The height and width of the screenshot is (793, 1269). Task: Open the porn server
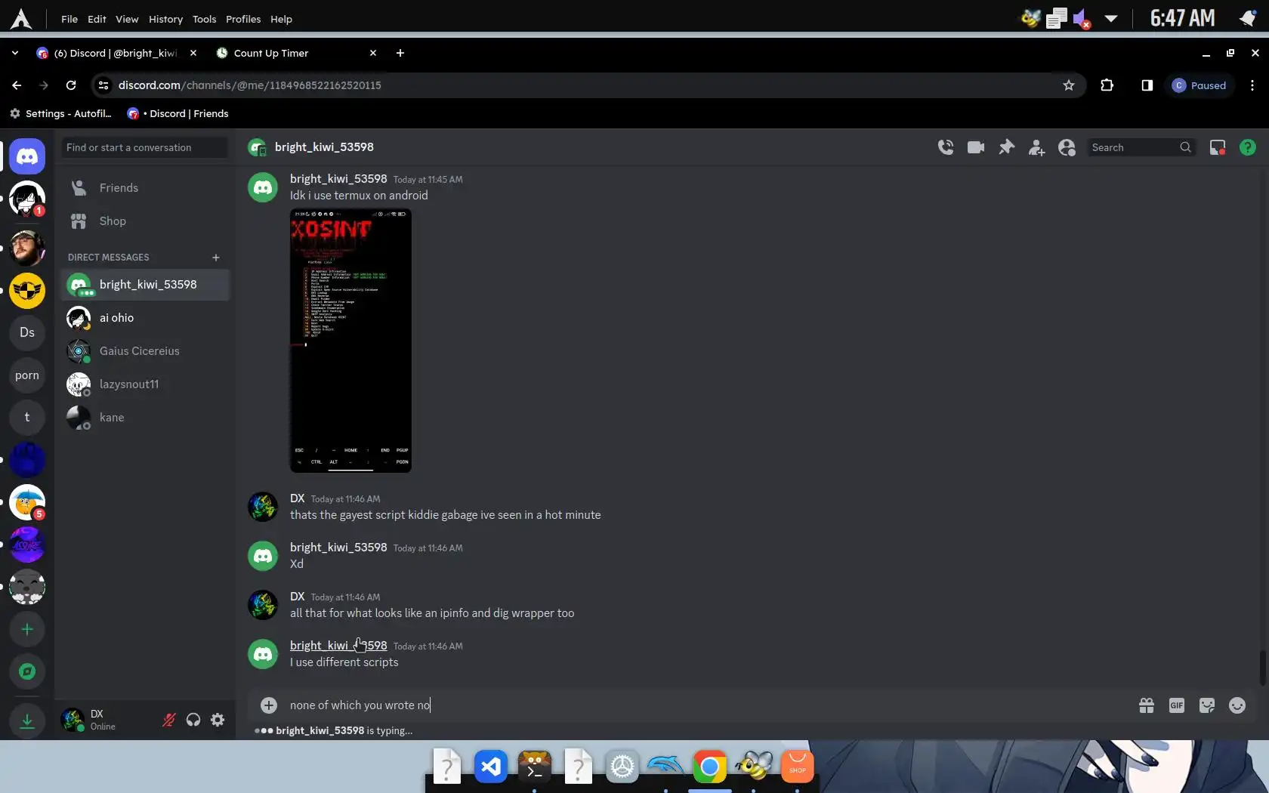point(27,375)
